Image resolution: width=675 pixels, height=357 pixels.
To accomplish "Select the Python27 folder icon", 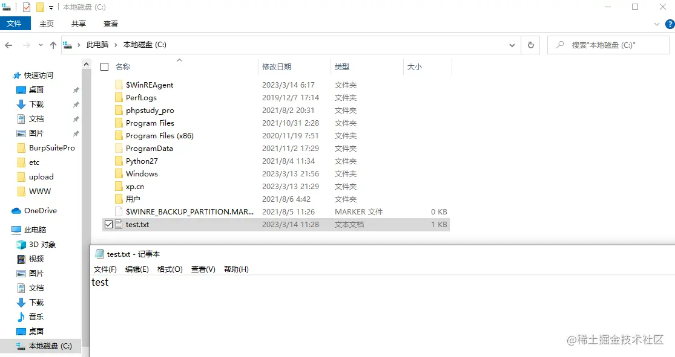I will (119, 161).
